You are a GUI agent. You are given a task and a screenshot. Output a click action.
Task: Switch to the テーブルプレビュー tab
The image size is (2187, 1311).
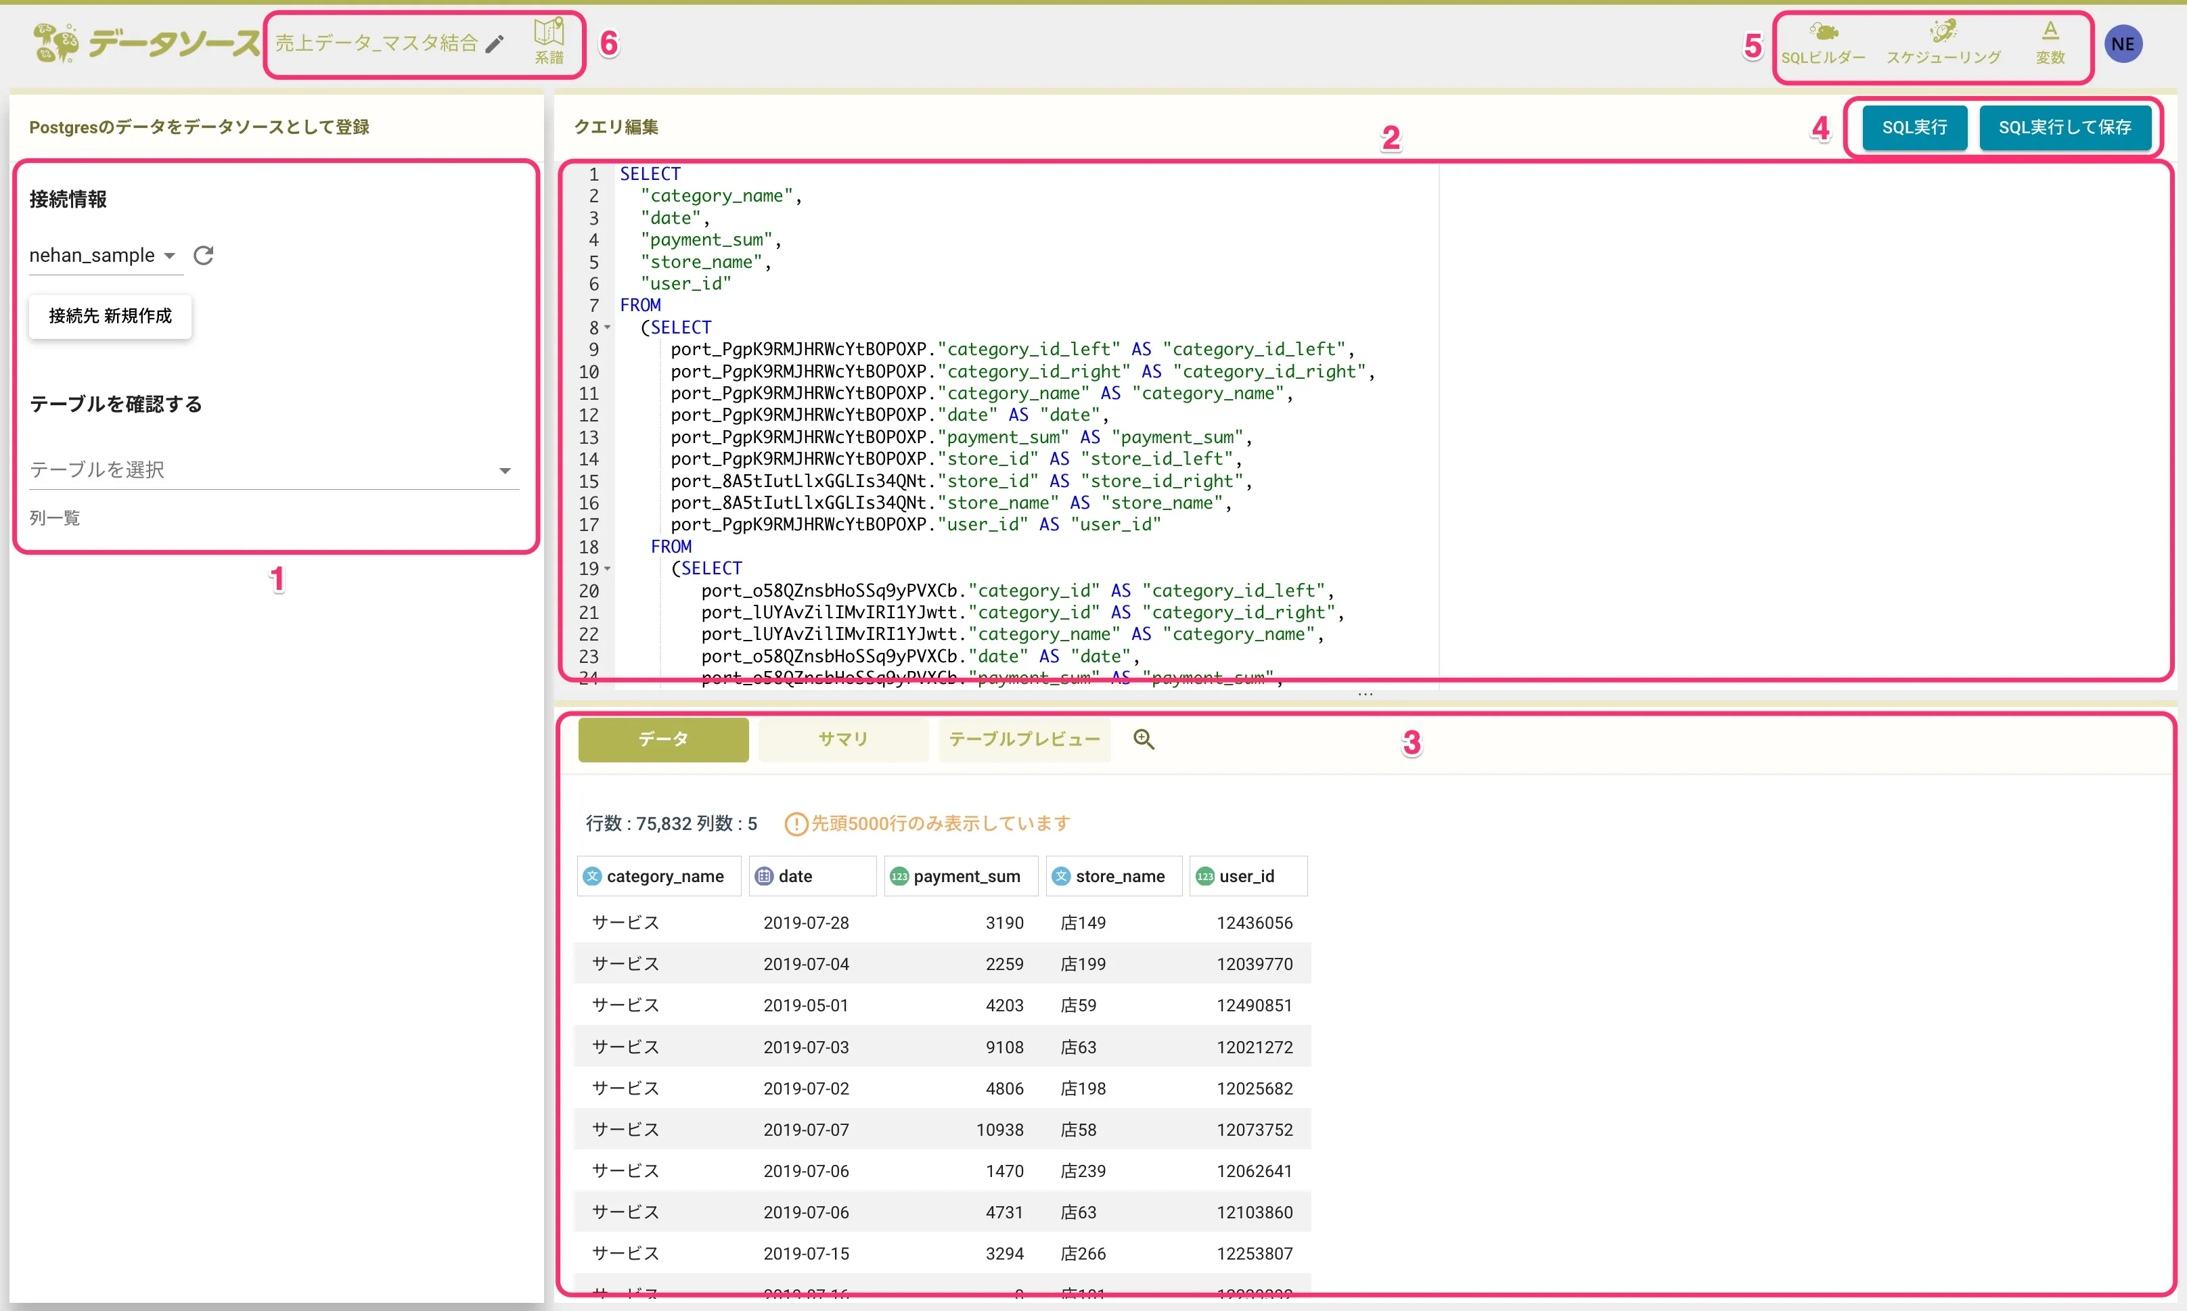click(1024, 739)
